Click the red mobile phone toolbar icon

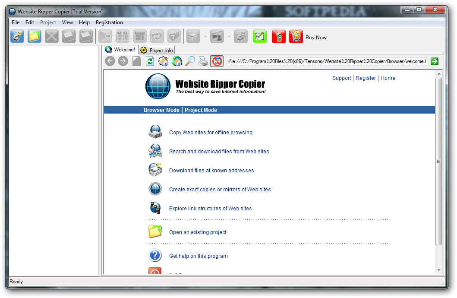(x=279, y=37)
